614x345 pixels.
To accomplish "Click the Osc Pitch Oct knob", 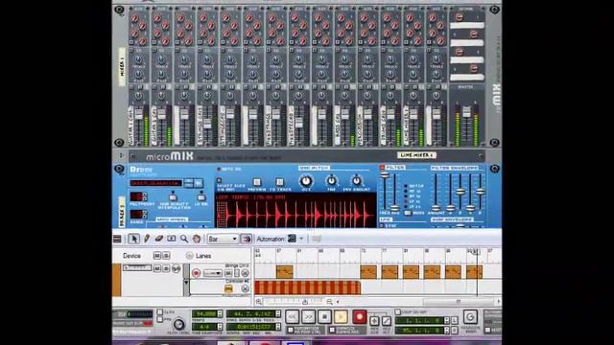I will pyautogui.click(x=306, y=181).
